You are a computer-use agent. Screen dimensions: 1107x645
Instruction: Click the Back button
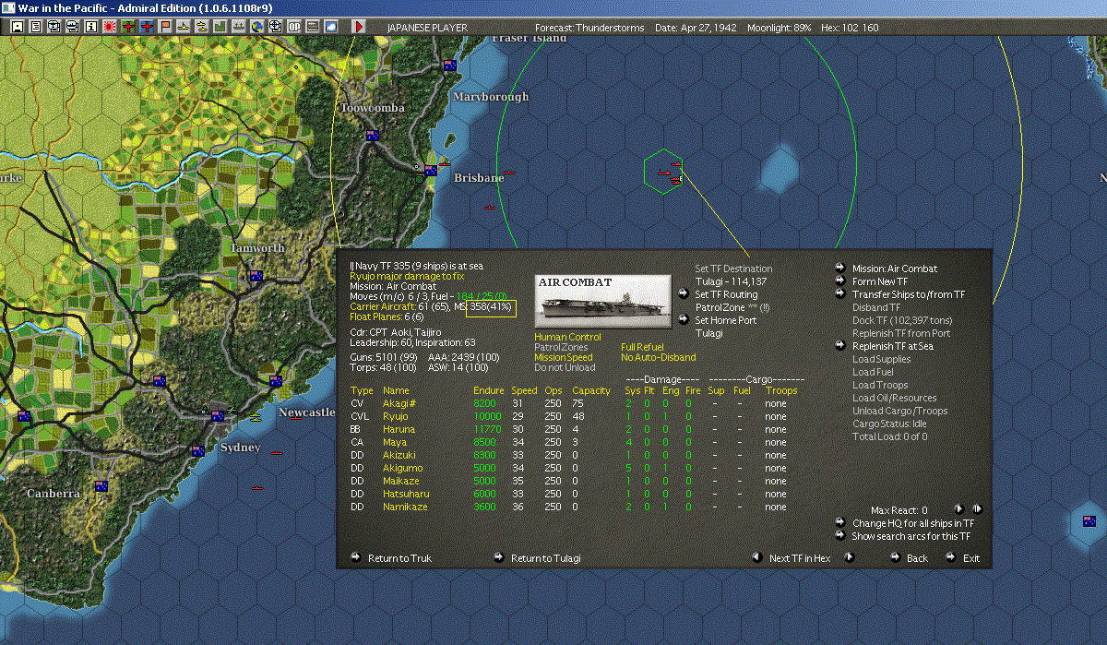917,558
